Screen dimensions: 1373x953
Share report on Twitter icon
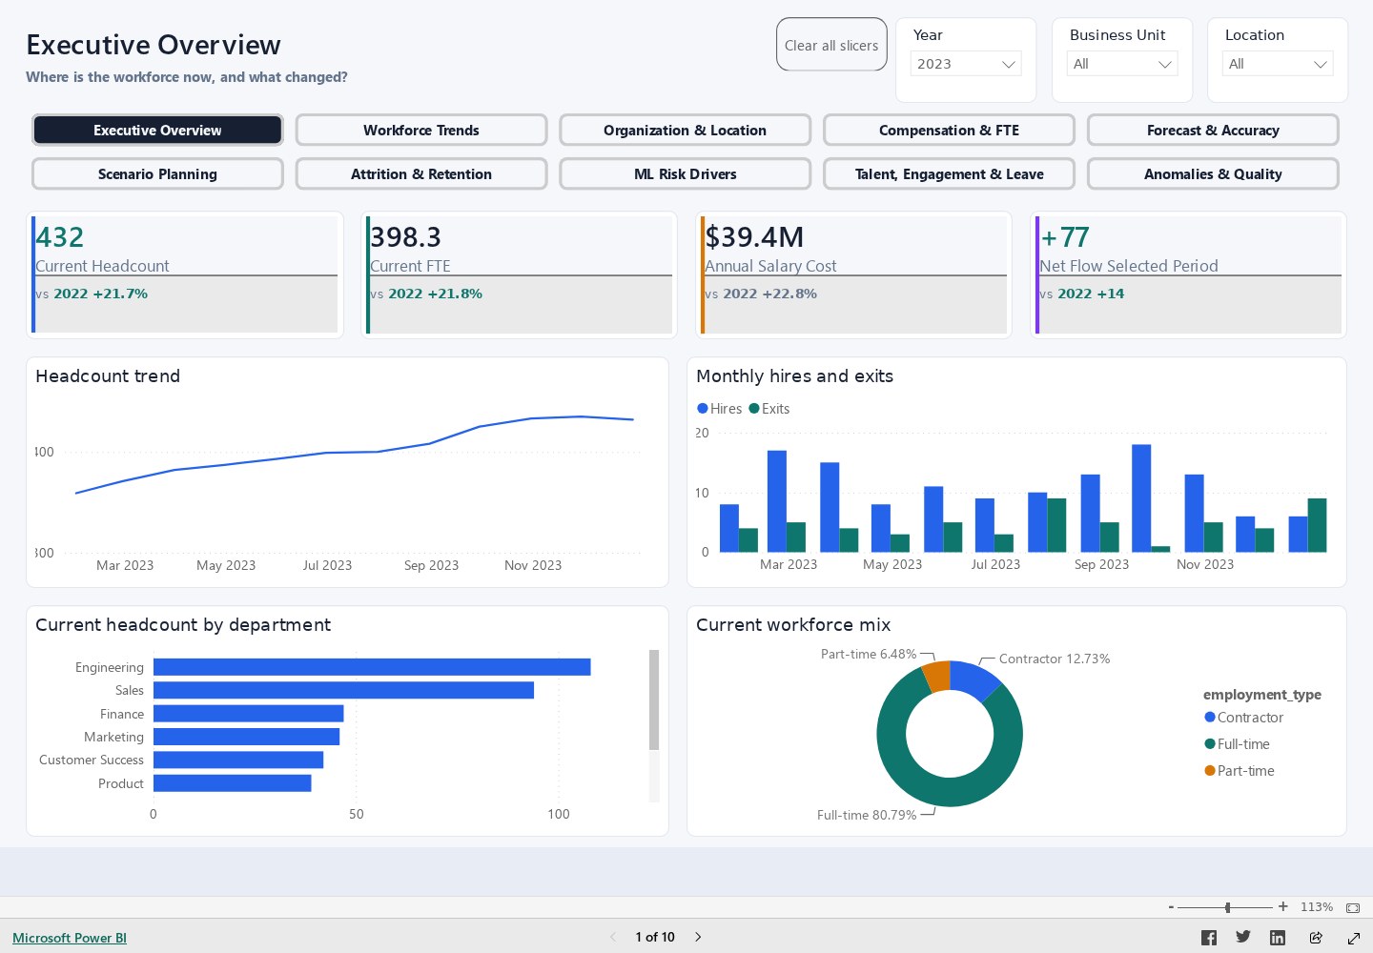1243,938
